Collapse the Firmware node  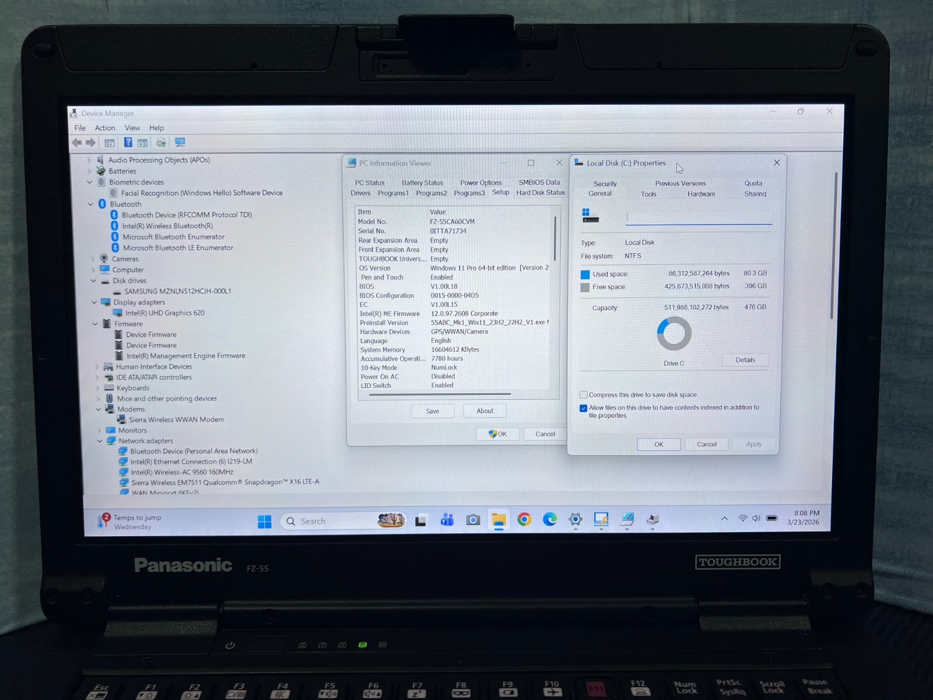(x=95, y=324)
